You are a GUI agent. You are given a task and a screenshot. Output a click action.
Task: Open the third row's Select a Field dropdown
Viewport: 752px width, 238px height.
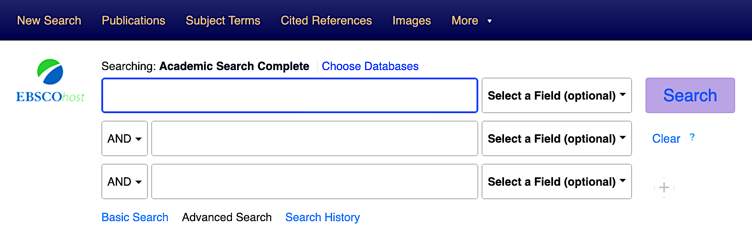pos(556,182)
